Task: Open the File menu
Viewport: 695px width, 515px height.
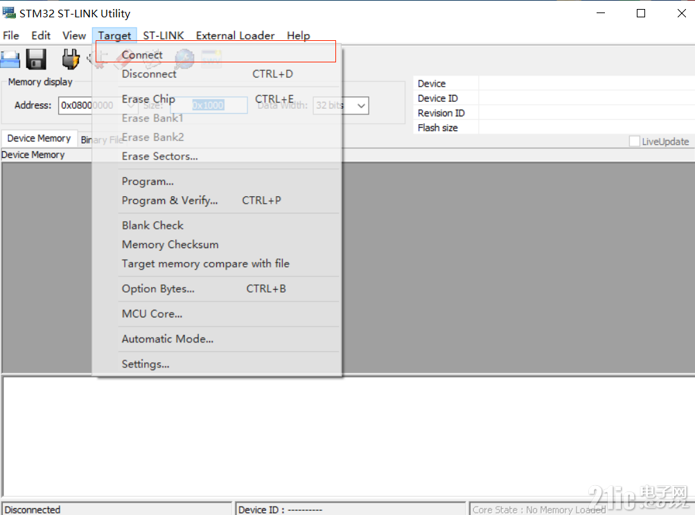Action: (x=11, y=35)
